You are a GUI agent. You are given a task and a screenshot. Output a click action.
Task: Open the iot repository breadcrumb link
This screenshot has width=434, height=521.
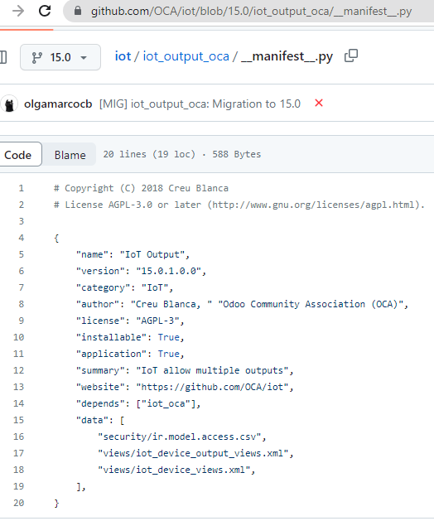click(x=123, y=56)
